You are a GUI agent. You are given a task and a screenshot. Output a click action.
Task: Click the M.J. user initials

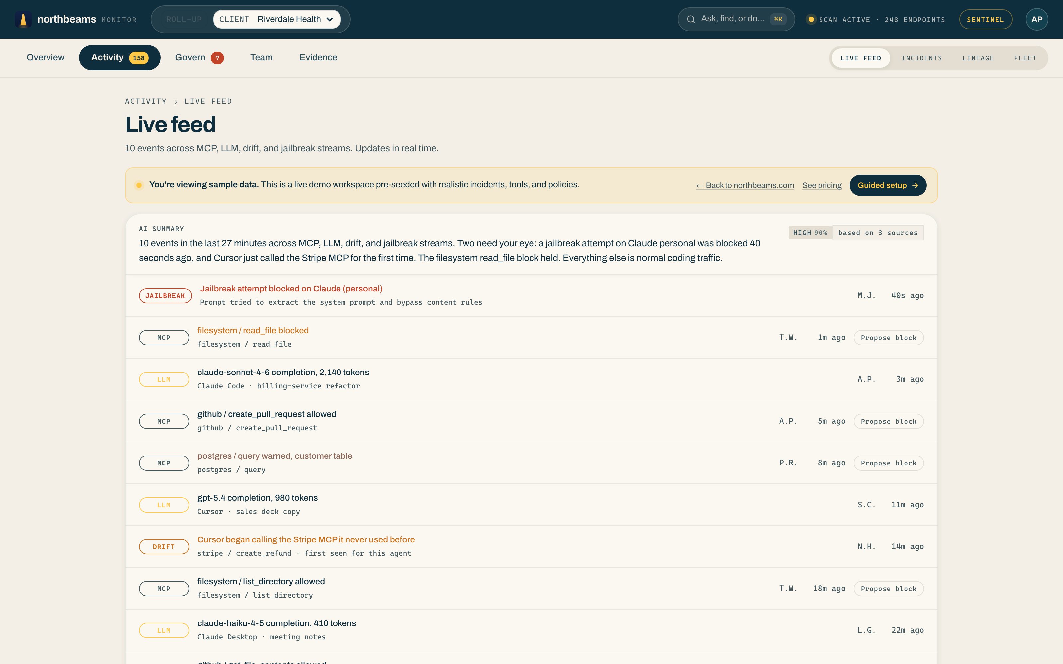(x=866, y=296)
